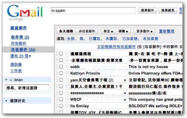This screenshot has width=187, height=118.
Task: Star the cobb message
Action: 67,66
